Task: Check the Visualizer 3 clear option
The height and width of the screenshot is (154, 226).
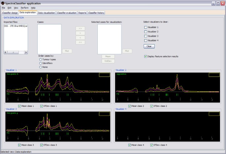Action: coord(146,36)
